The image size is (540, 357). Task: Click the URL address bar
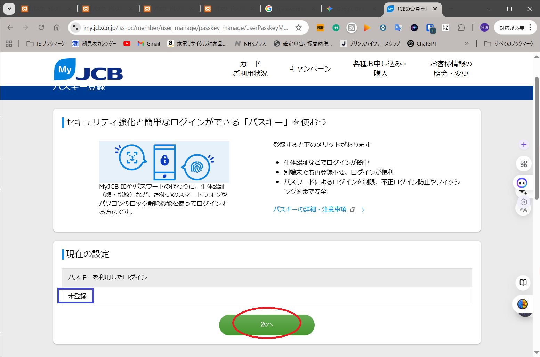point(186,28)
